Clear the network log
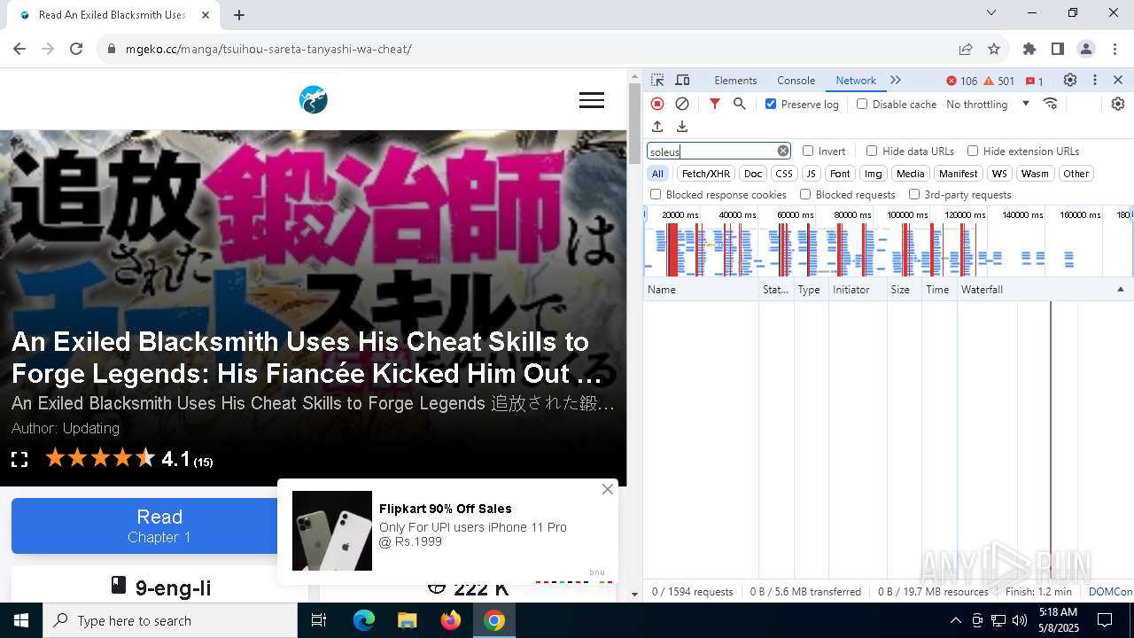 682,104
